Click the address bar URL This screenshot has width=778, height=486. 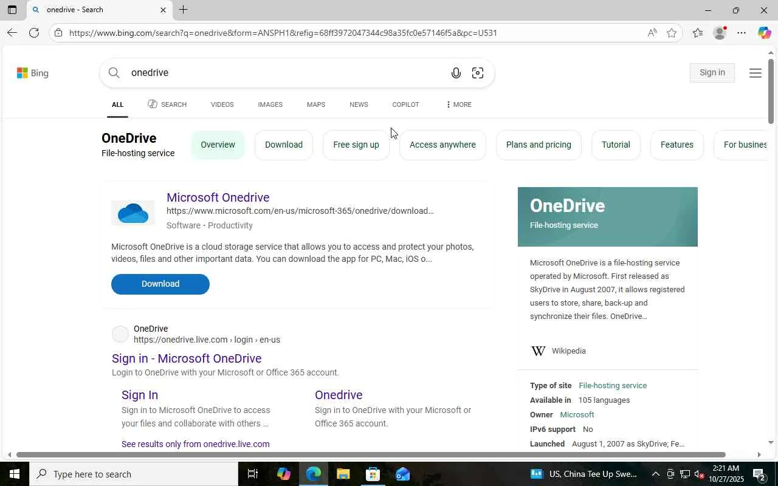[283, 33]
